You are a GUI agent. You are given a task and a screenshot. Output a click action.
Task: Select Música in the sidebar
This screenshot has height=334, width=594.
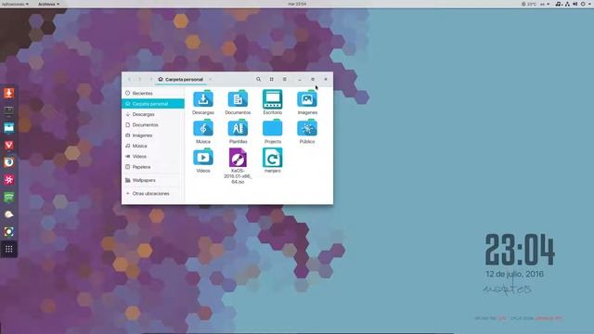[153, 146]
